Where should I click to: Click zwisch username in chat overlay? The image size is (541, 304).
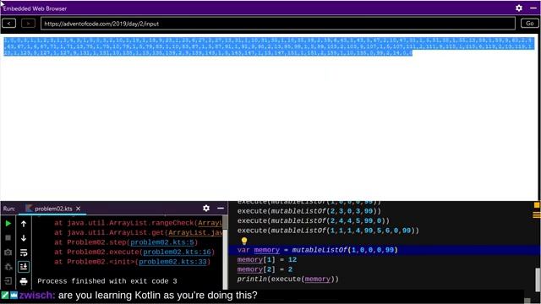[37, 296]
